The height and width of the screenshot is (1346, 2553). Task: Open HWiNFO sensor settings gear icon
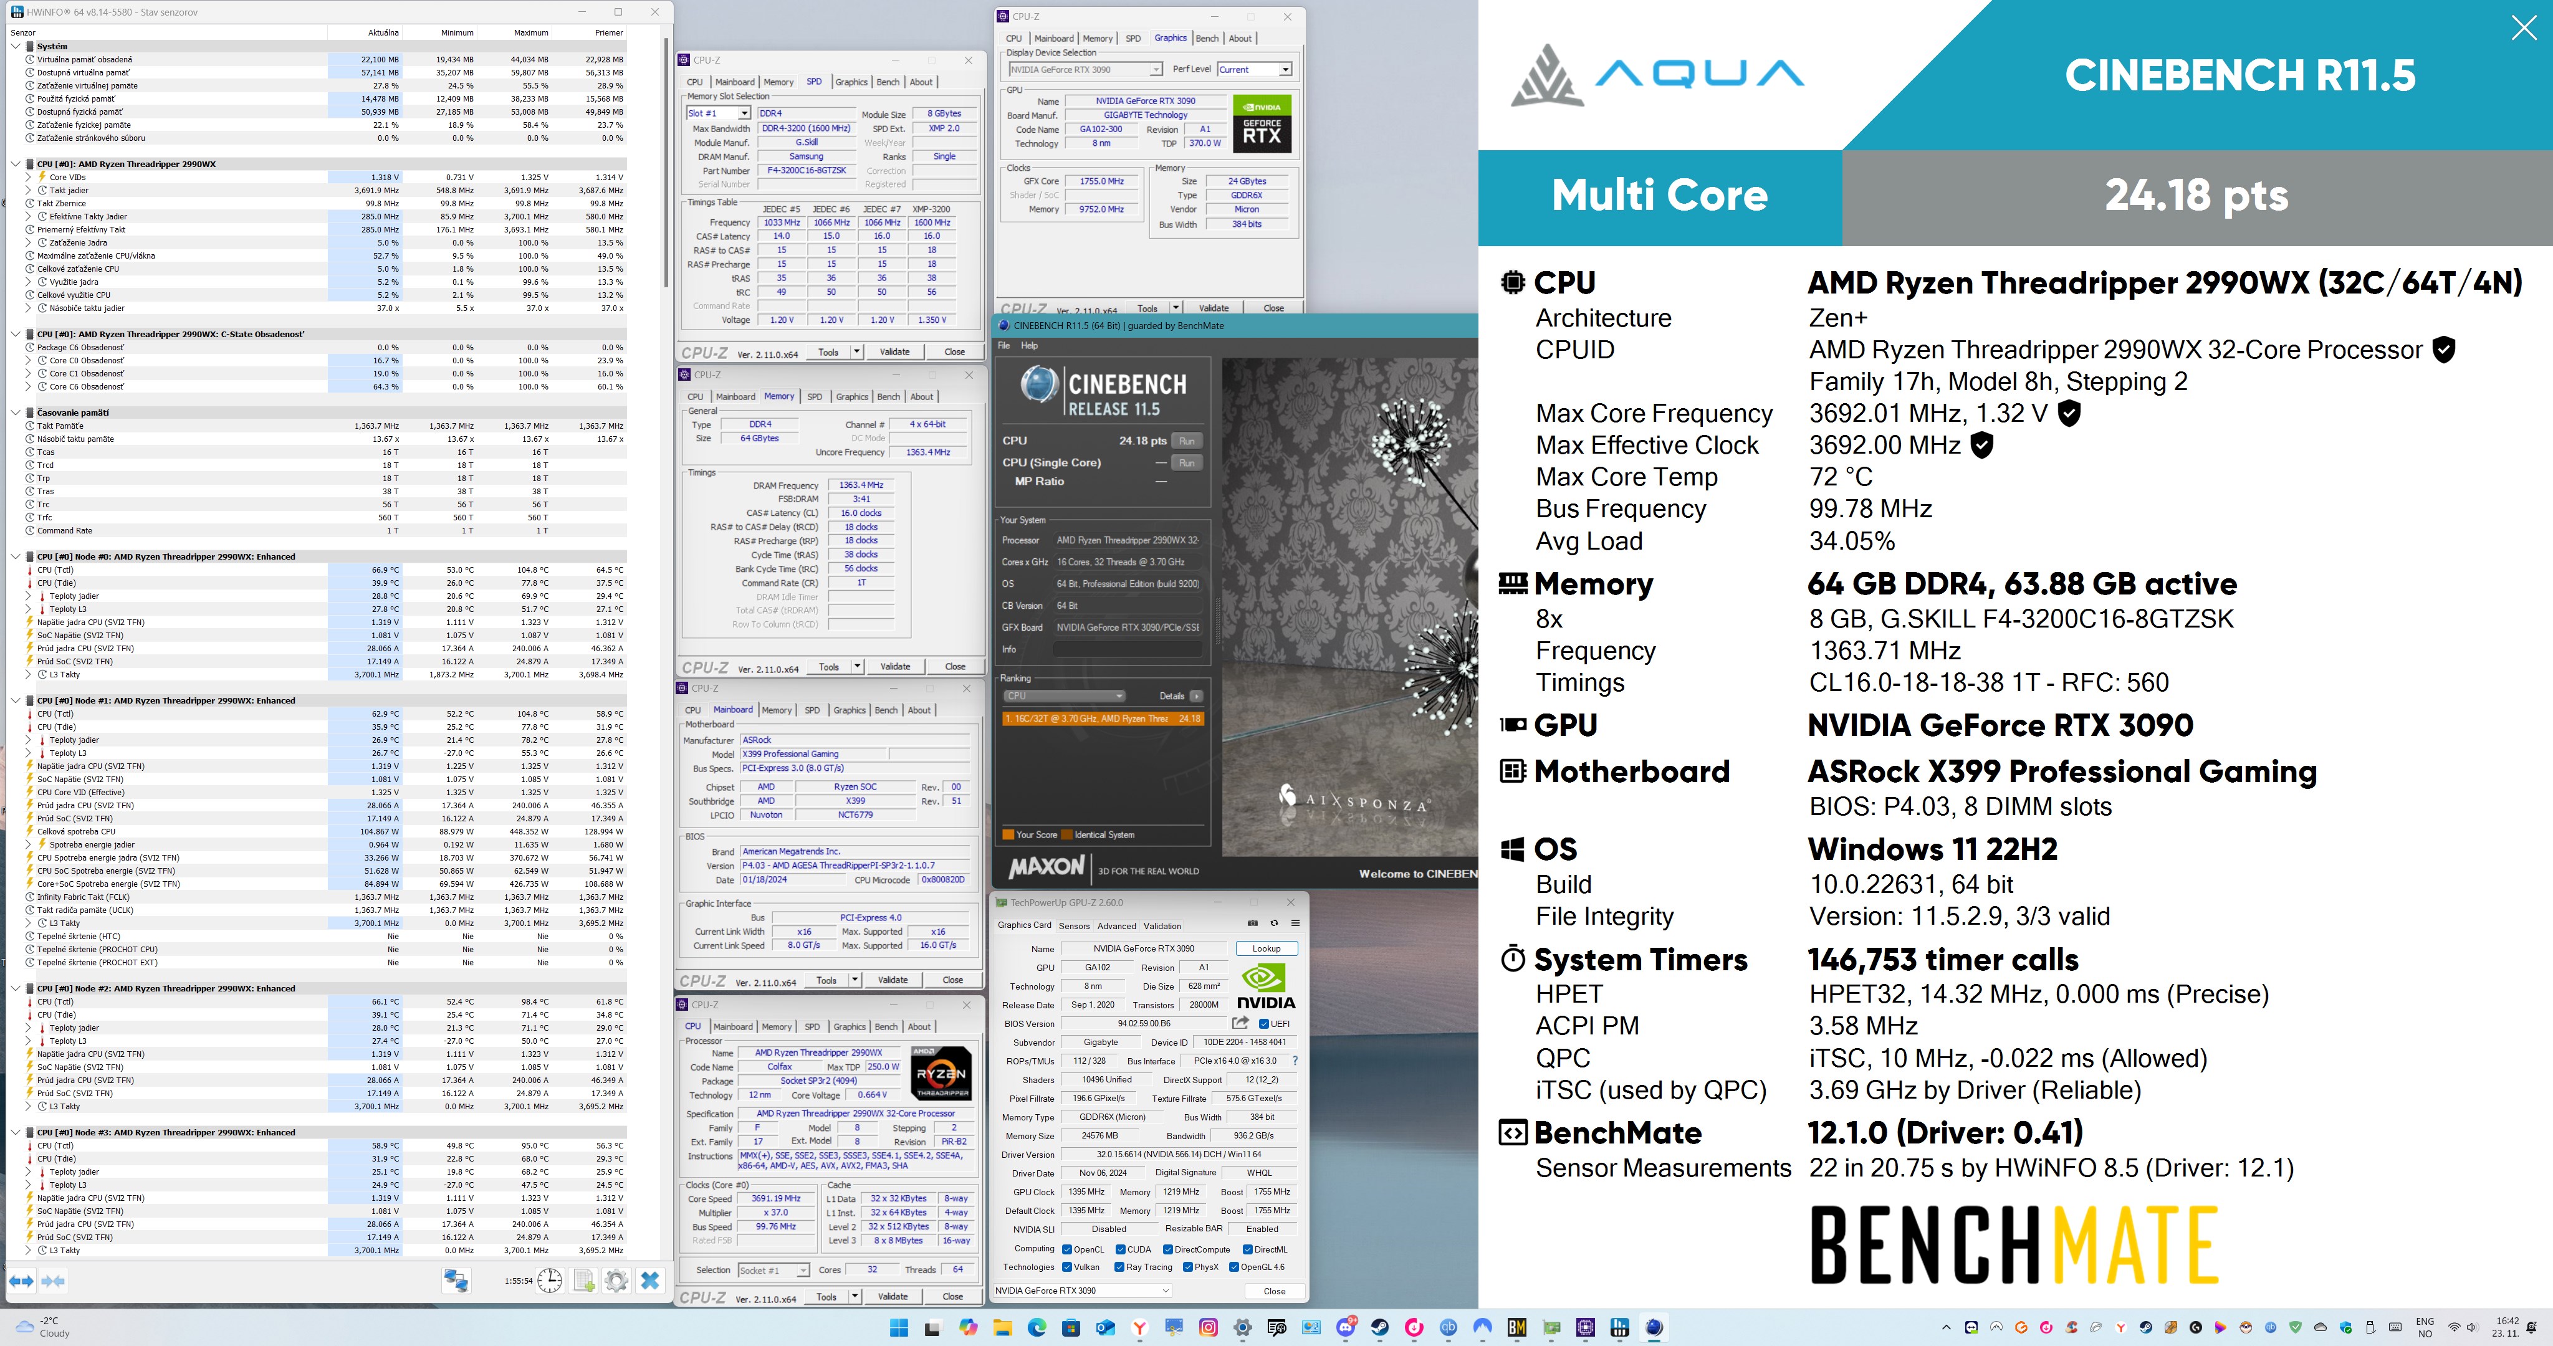click(x=616, y=1281)
